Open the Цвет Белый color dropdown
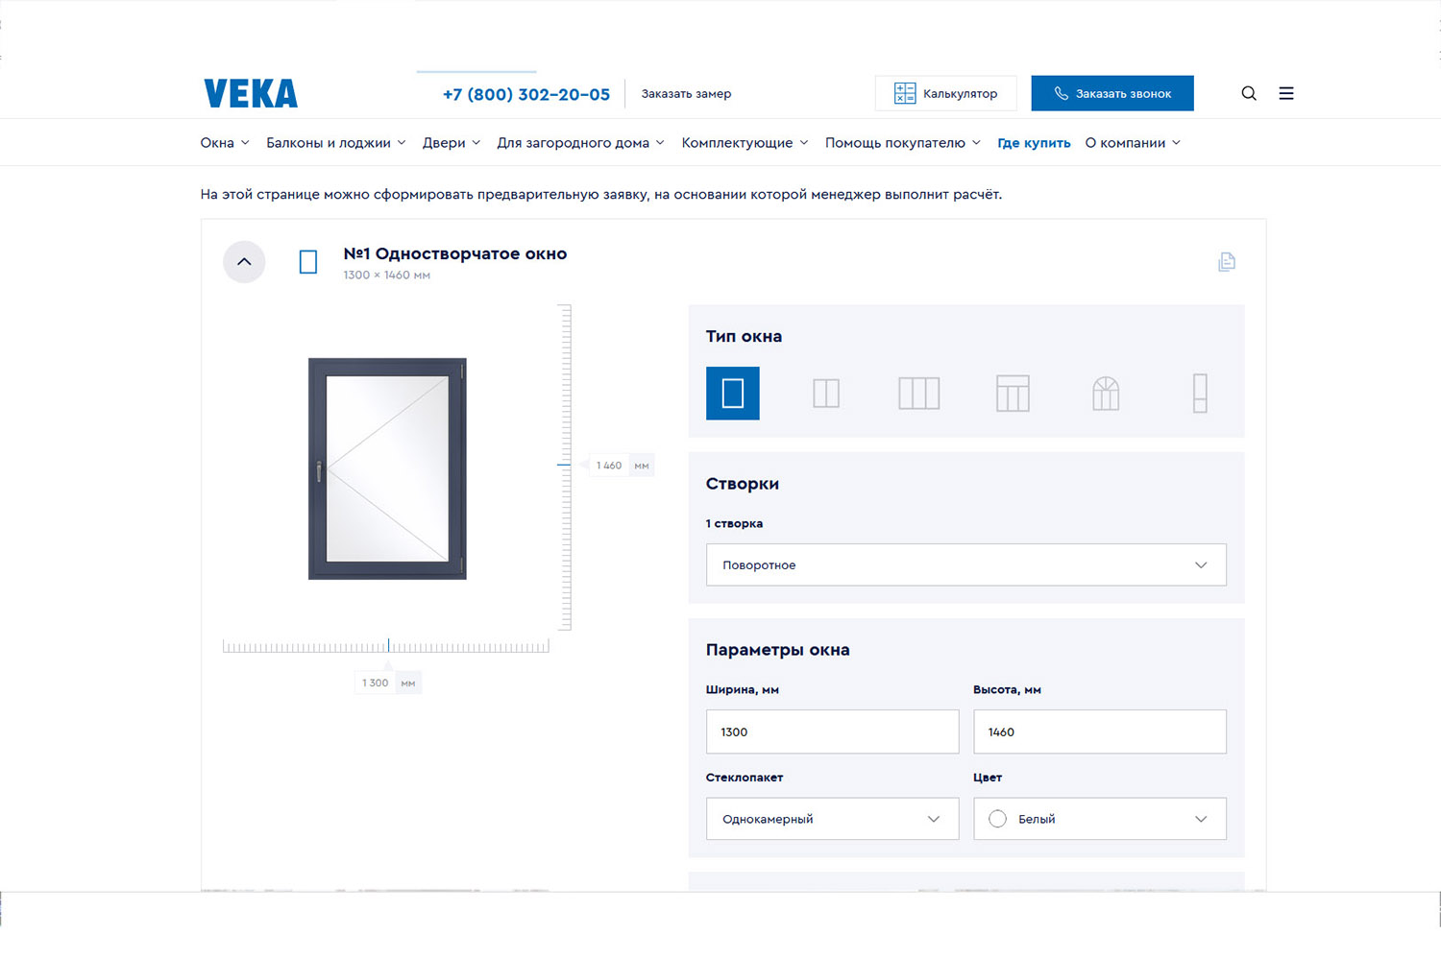Image resolution: width=1441 pixels, height=959 pixels. [1099, 819]
